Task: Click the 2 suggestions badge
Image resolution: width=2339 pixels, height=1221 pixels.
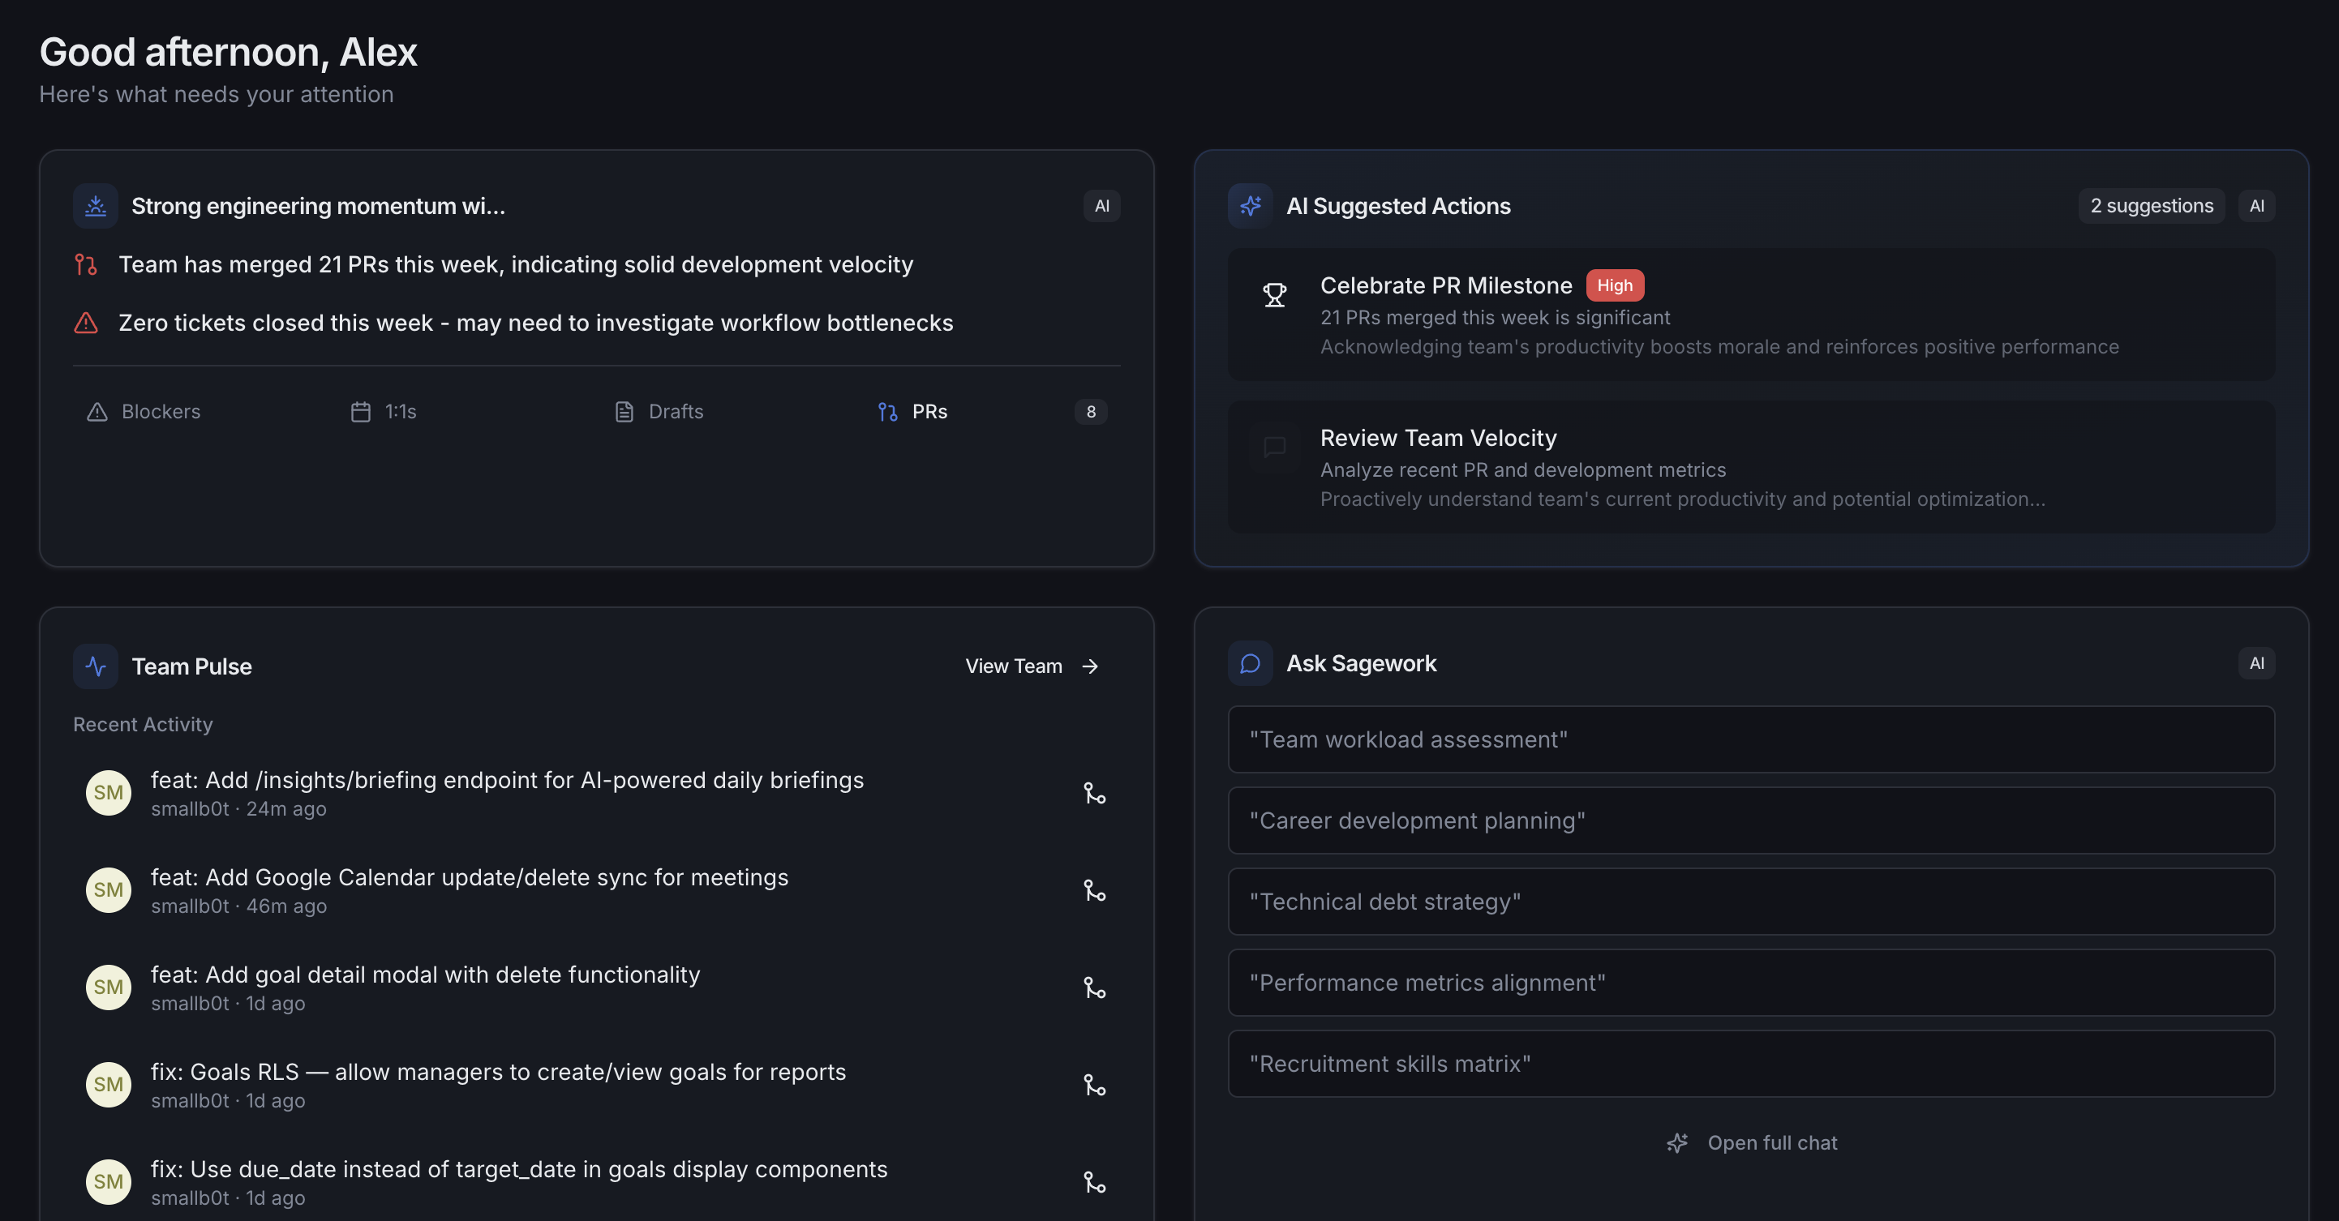Action: 2151,205
